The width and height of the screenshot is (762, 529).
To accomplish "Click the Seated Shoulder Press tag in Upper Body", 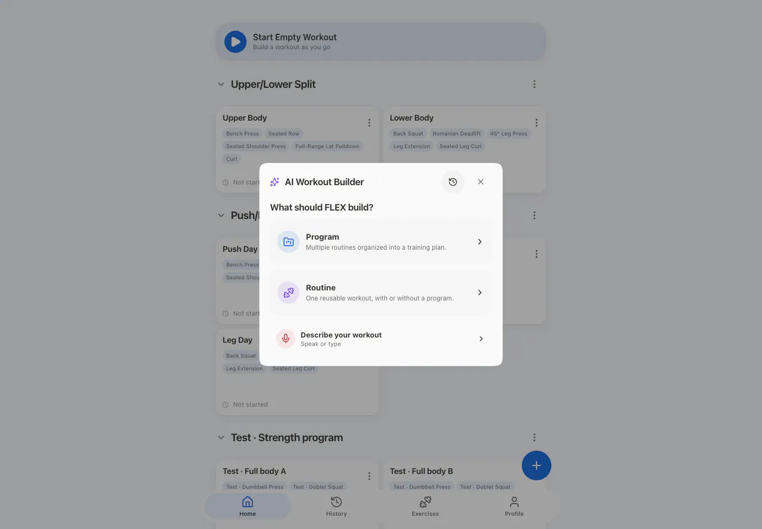I will click(256, 146).
